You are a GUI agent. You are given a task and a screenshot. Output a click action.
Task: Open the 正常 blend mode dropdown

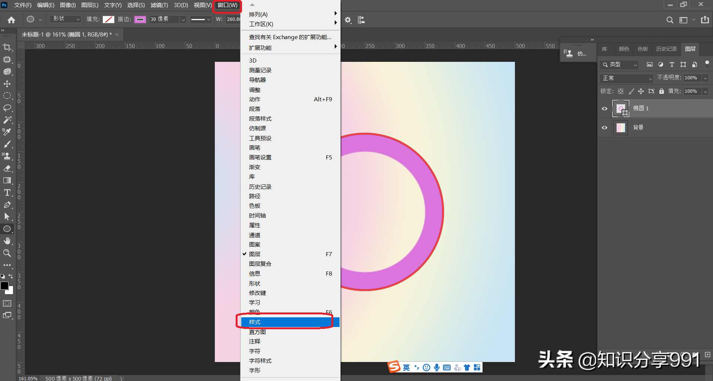tap(627, 78)
